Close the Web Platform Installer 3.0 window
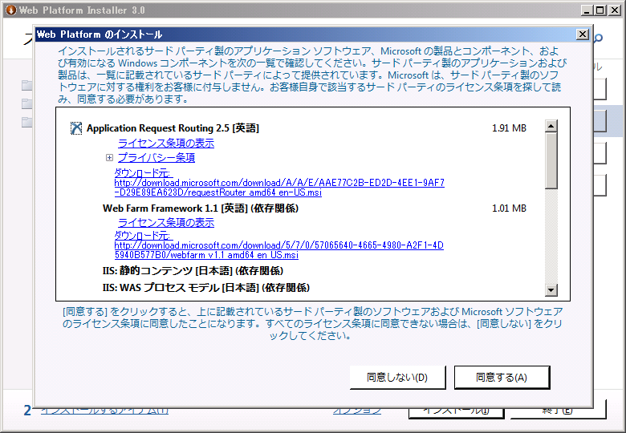 point(615,10)
